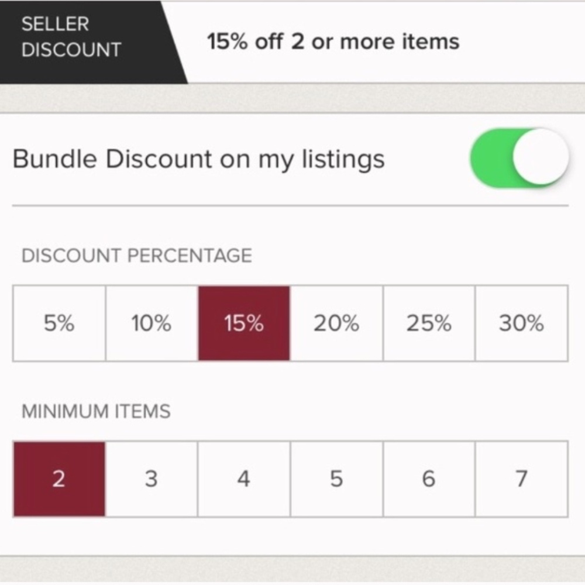The width and height of the screenshot is (585, 585).
Task: Set minimum items to 7
Action: (x=521, y=479)
